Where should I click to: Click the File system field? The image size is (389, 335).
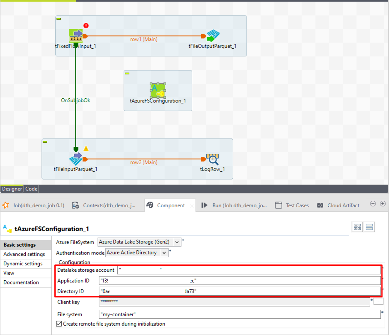pyautogui.click(x=240, y=314)
